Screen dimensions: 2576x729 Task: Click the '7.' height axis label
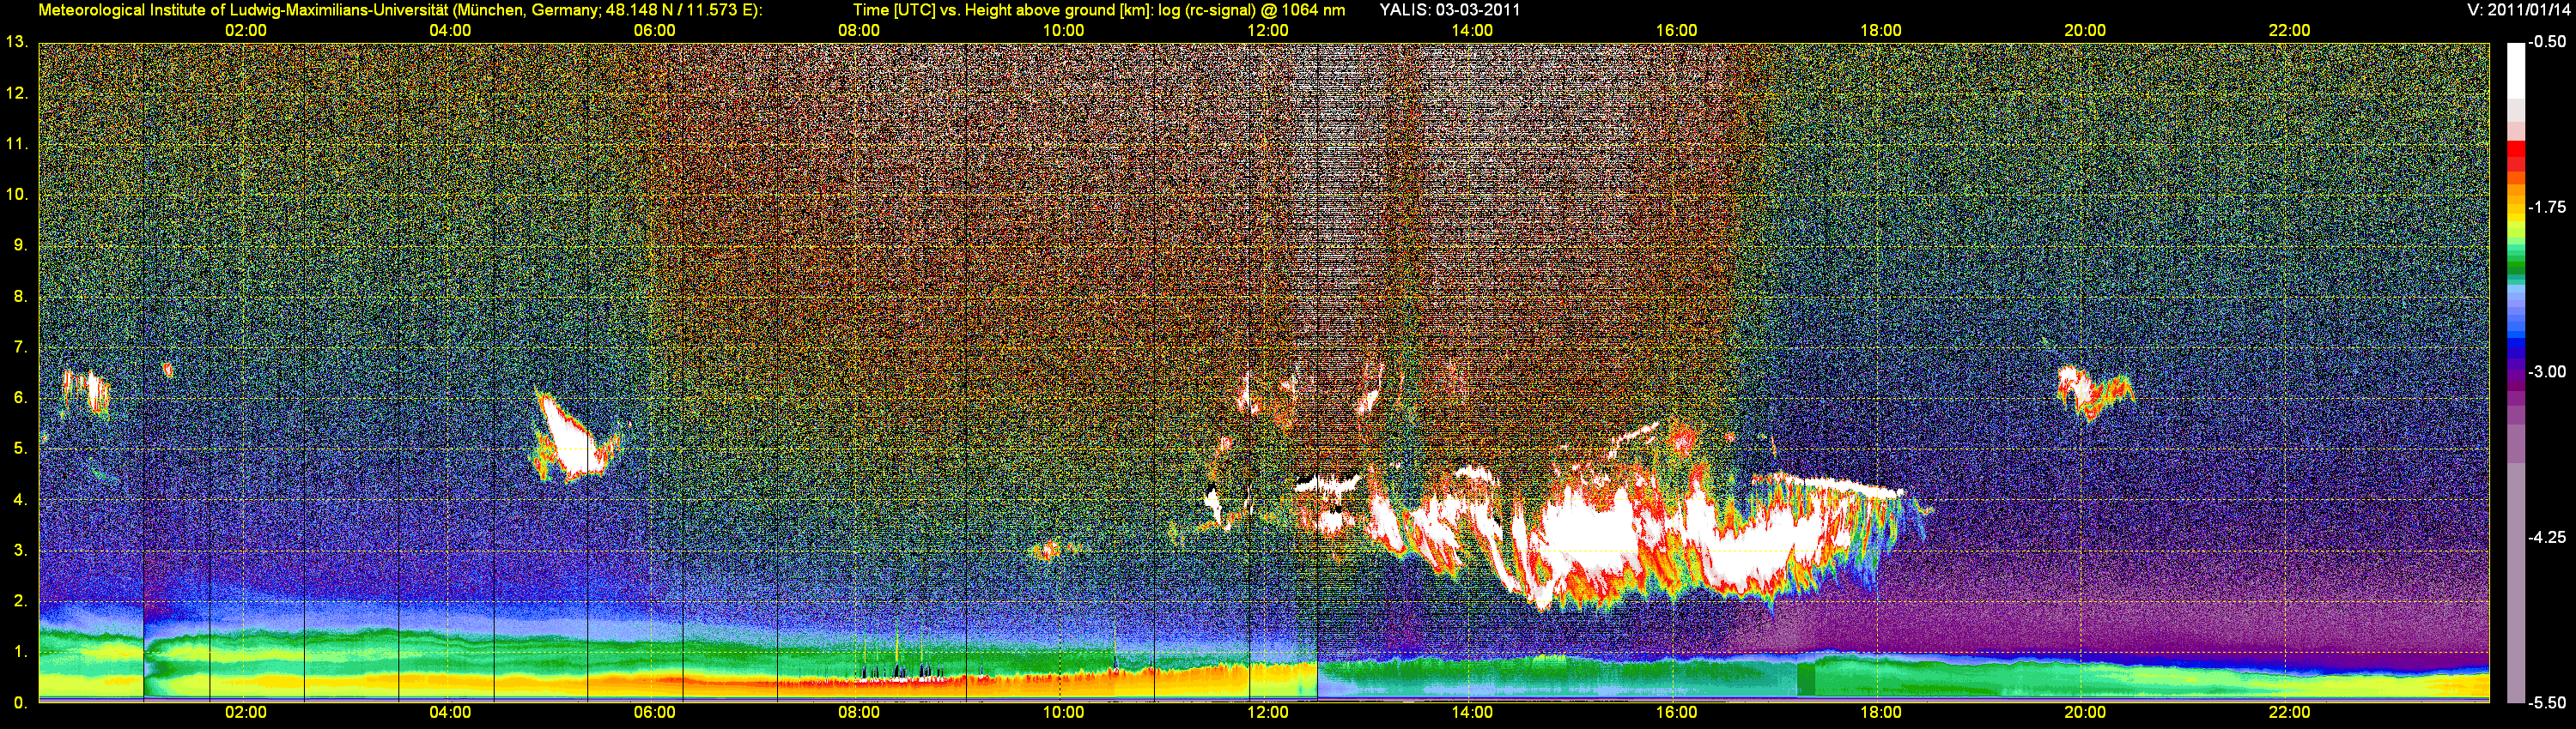20,346
